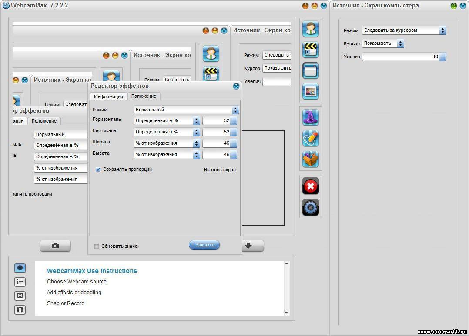469x336 pixels.
Task: Enable the Обновить значок checkbox
Action: [x=96, y=246]
